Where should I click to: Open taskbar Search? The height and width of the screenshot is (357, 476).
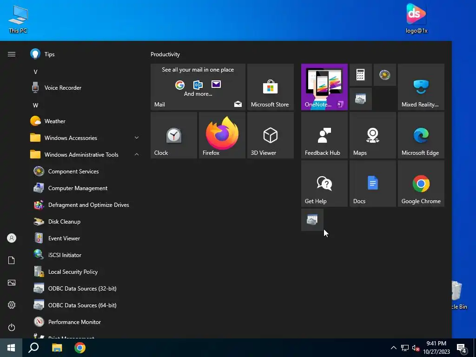[33, 348]
